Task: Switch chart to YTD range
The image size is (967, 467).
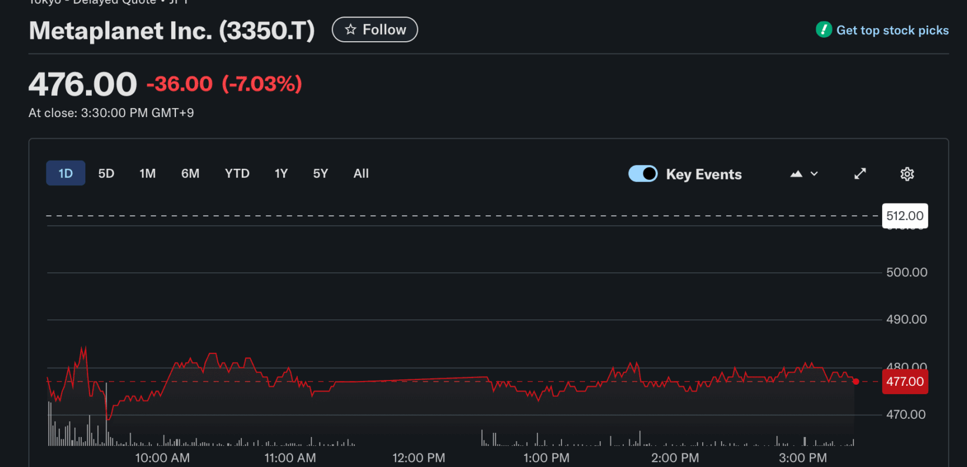Action: tap(237, 174)
